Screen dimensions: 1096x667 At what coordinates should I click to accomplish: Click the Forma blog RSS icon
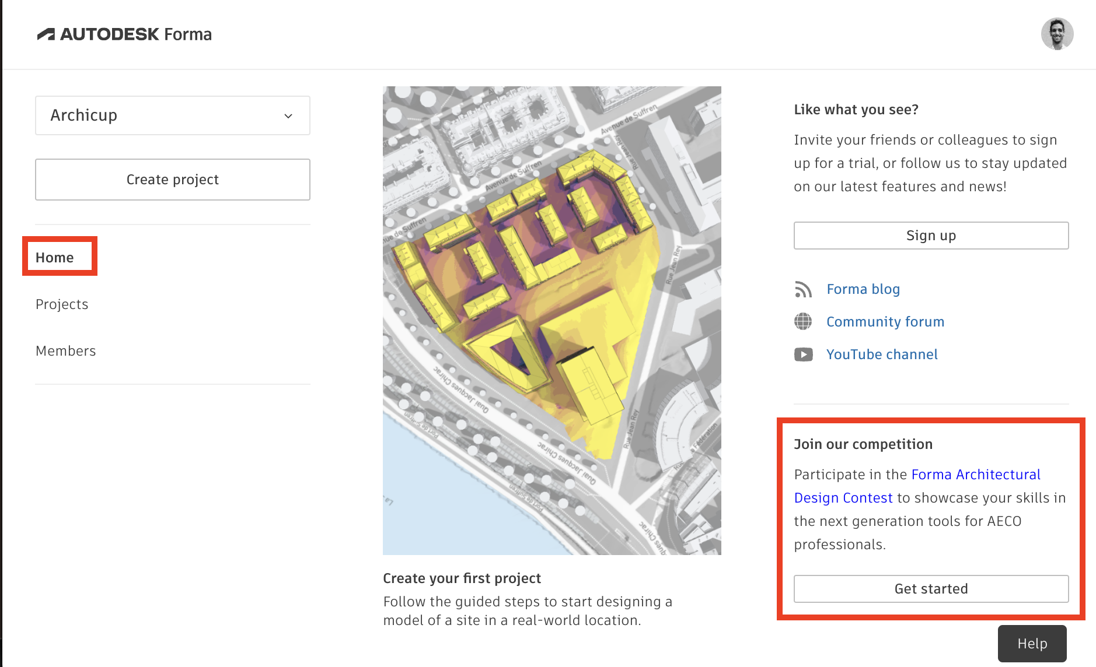[803, 289]
